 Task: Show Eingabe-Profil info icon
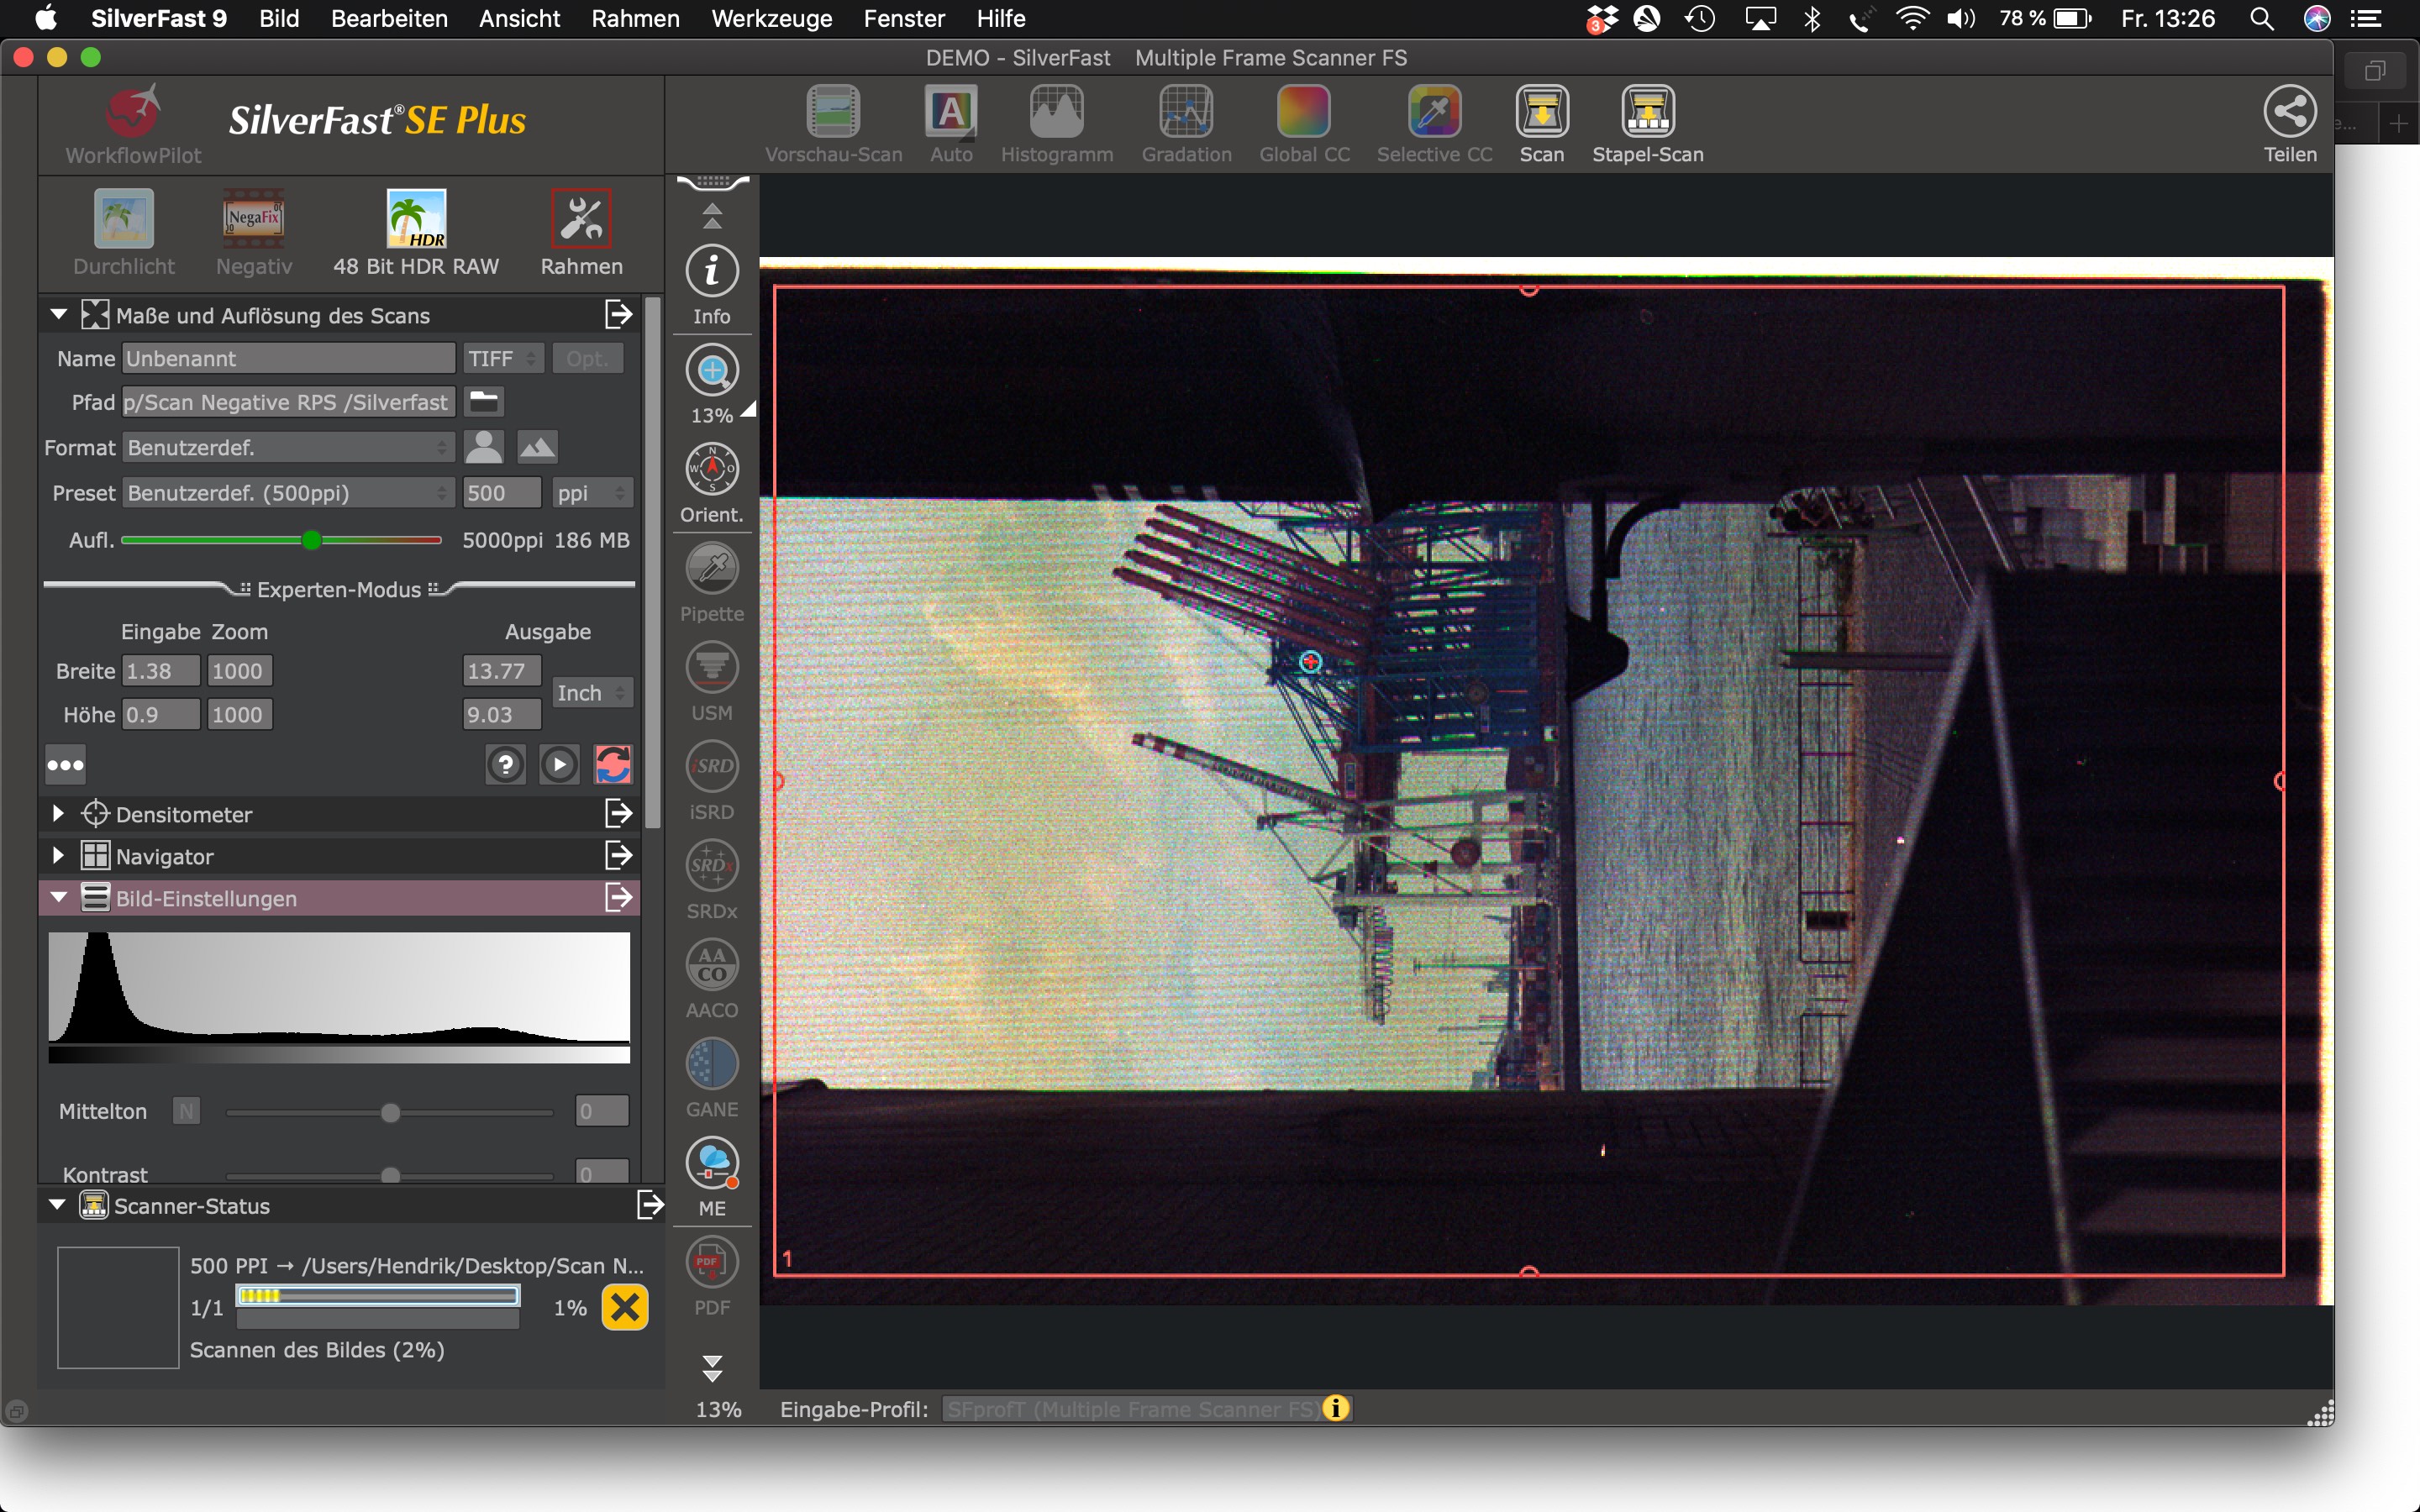[1336, 1408]
